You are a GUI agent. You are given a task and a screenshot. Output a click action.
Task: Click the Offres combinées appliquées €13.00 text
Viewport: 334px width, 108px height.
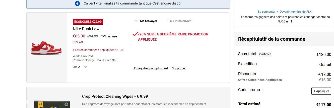click(99, 50)
